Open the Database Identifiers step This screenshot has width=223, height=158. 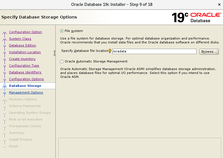pyautogui.click(x=25, y=72)
